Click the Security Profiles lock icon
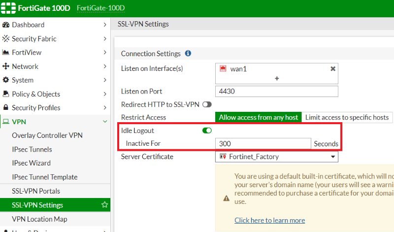394x232 pixels. click(6, 107)
